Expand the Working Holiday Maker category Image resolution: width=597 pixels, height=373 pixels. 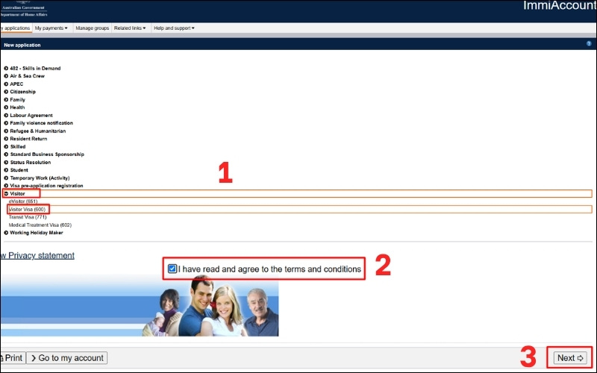click(6, 233)
